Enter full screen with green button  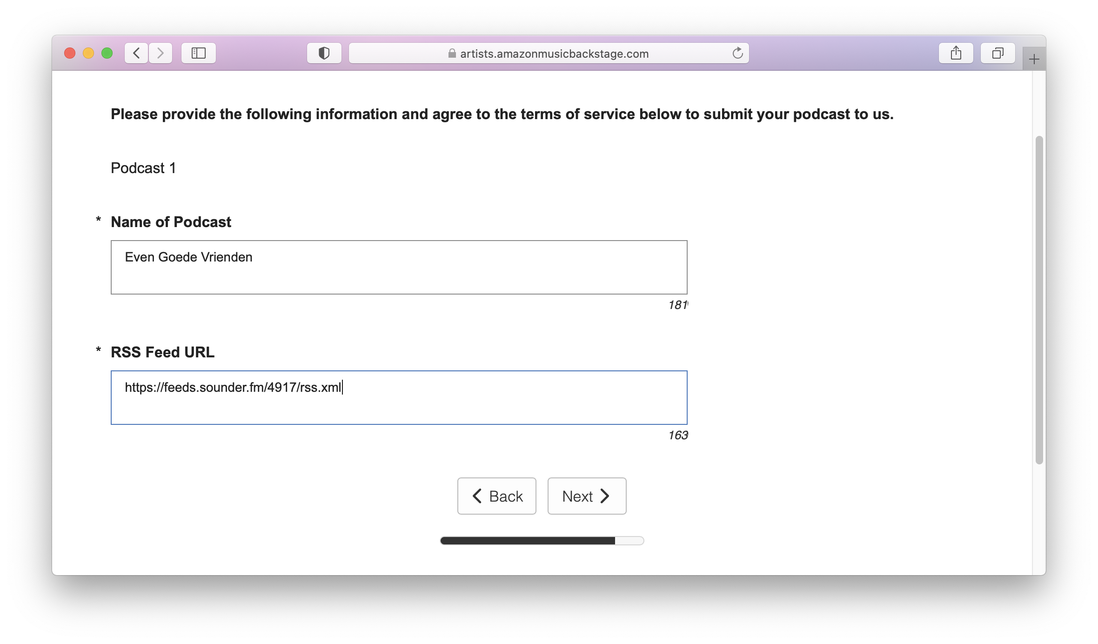[107, 53]
